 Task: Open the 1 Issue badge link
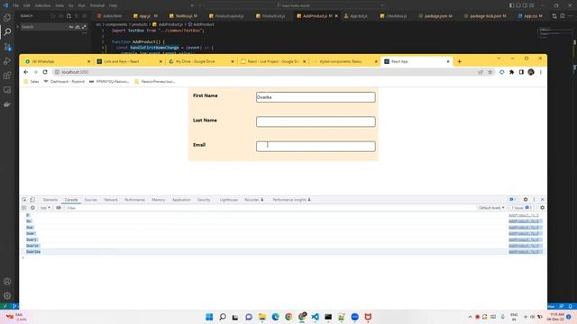point(521,208)
